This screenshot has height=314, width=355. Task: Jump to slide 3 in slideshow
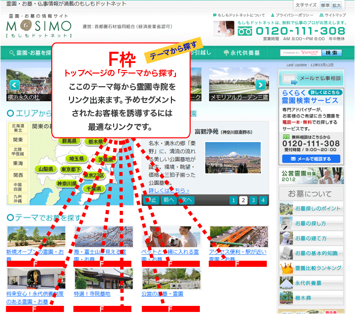[253, 200]
